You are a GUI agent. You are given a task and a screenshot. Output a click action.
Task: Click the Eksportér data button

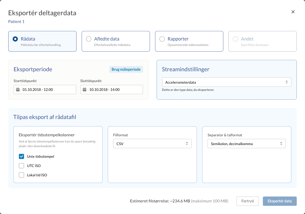click(x=279, y=201)
